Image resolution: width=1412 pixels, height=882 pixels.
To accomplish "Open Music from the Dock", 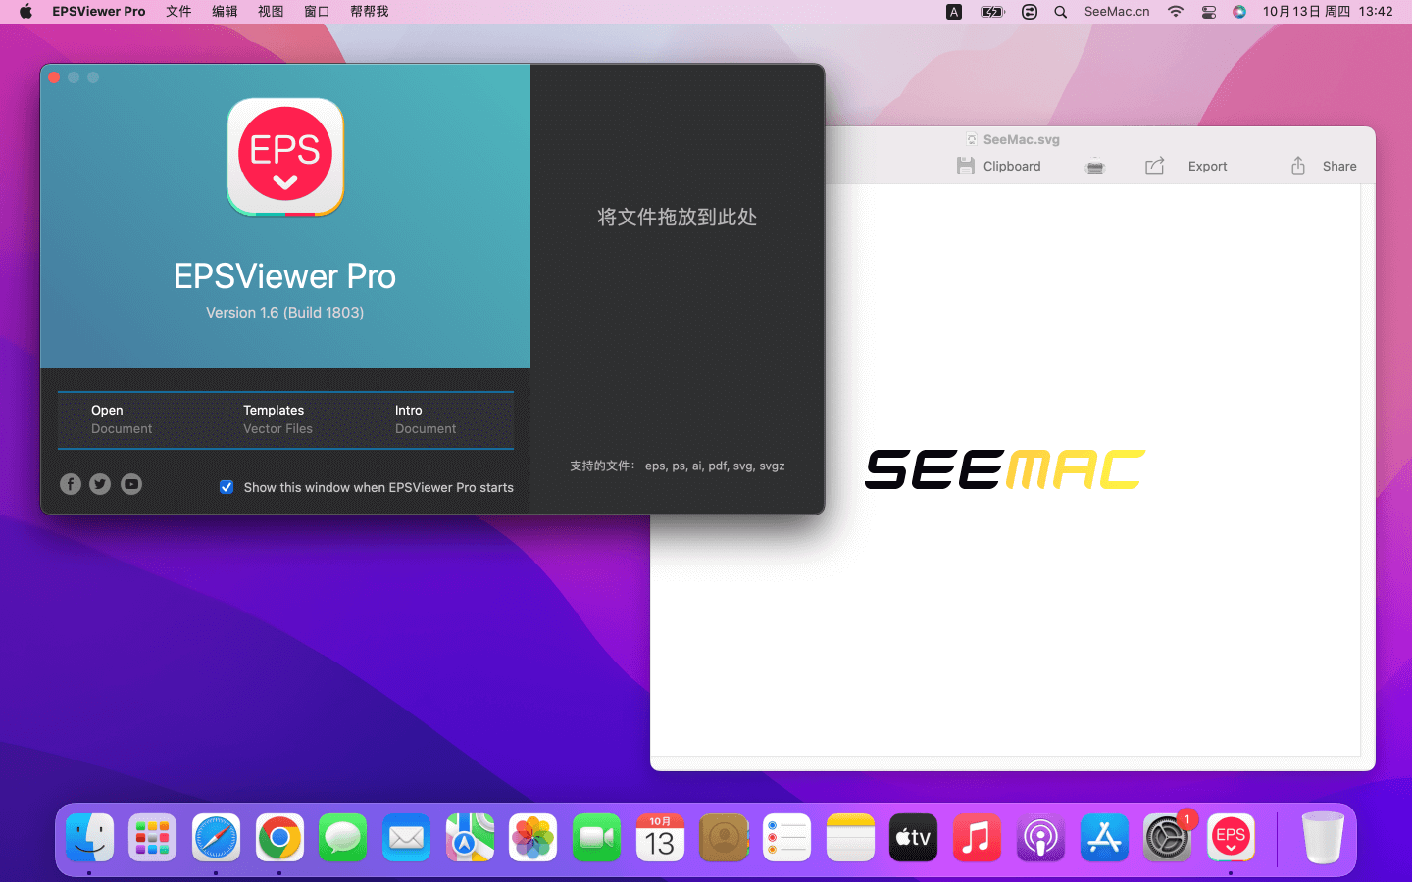I will coord(977,838).
